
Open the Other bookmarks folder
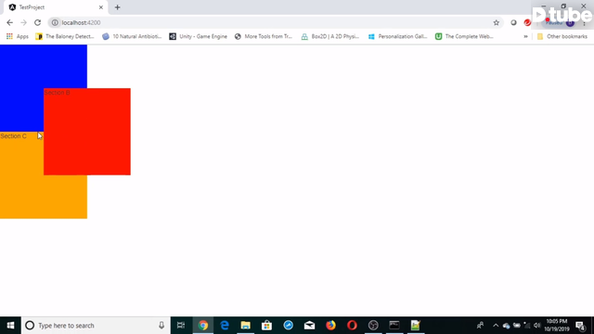click(562, 36)
